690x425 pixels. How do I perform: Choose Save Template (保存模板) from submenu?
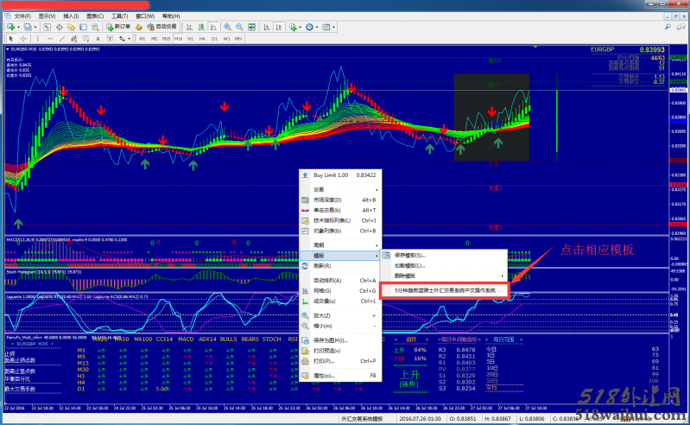coord(410,255)
